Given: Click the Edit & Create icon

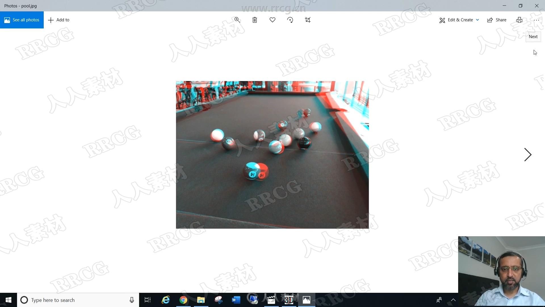Looking at the screenshot, I should (442, 20).
